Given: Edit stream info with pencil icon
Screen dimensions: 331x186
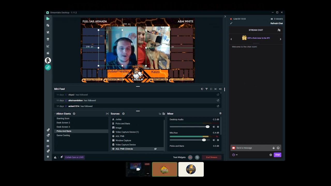Looking at the screenshot, I should (231, 23).
